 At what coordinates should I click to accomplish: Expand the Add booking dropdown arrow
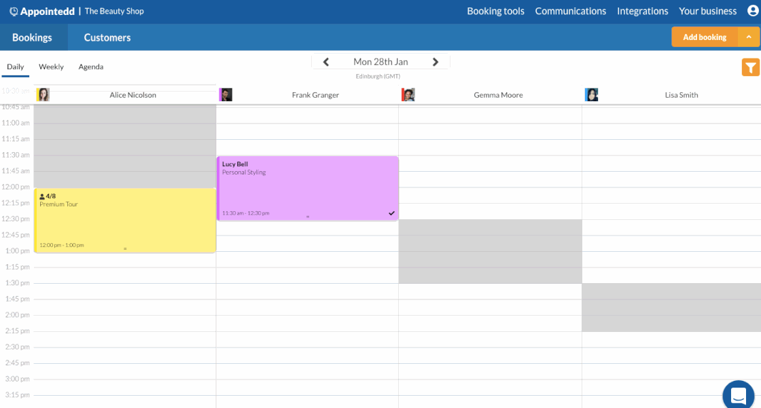(749, 37)
